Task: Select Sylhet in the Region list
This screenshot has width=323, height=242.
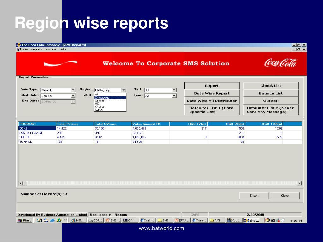Action: tap(110, 110)
